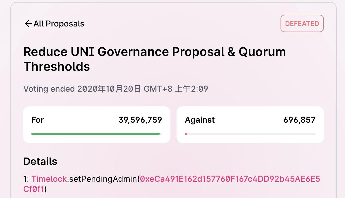The height and width of the screenshot is (198, 345).
Task: Open the Timelock contract link
Action: pos(49,179)
